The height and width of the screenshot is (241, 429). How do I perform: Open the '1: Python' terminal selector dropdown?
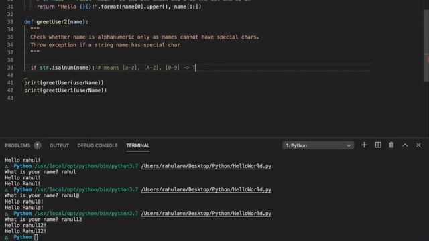318,145
